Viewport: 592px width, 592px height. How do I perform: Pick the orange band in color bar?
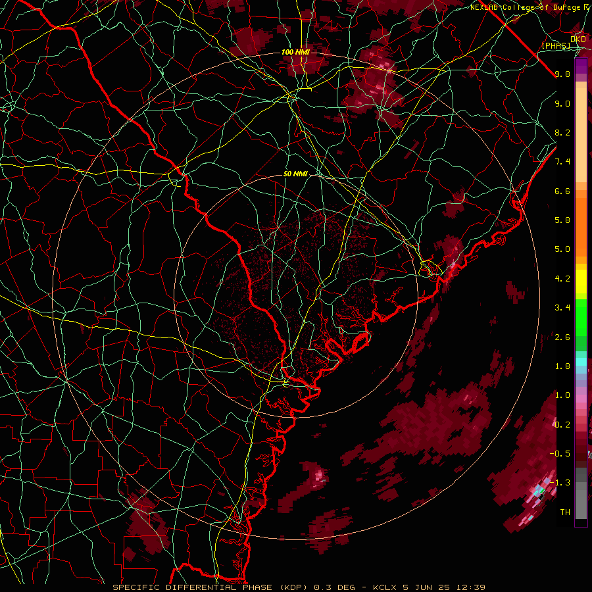(581, 227)
